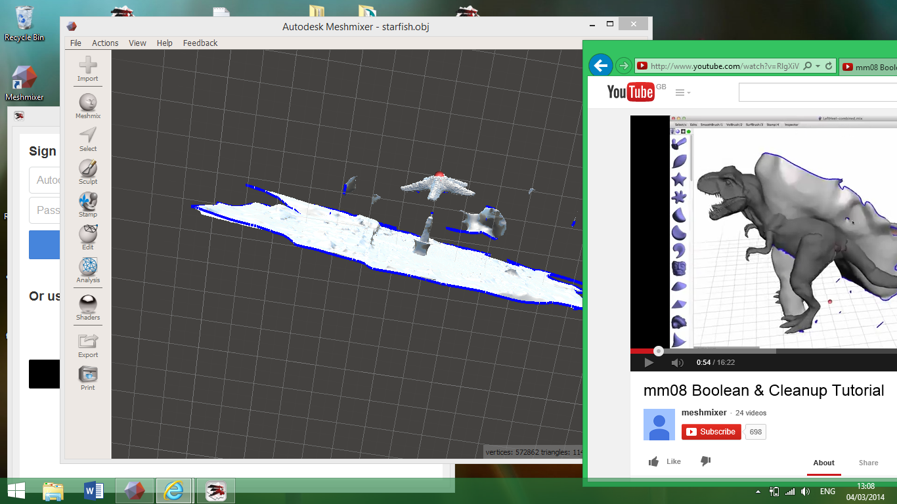Open the YouTube guide menu dropdown

[683, 93]
